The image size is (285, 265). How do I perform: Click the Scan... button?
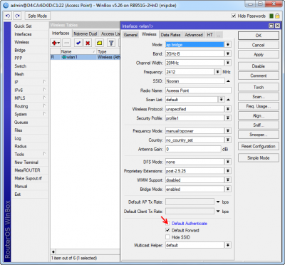point(259,97)
